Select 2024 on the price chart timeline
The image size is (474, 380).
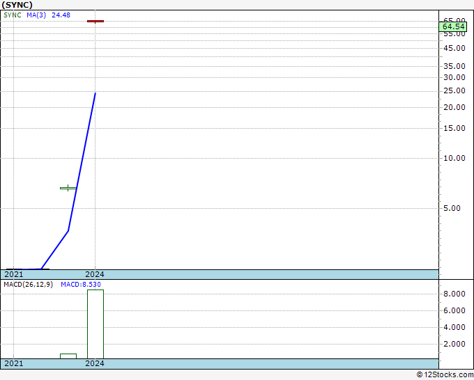tap(95, 274)
